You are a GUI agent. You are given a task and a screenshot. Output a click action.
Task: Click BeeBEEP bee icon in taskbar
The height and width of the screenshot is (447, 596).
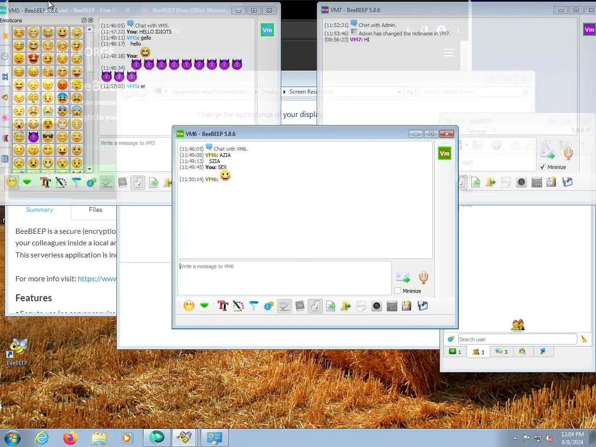184,438
